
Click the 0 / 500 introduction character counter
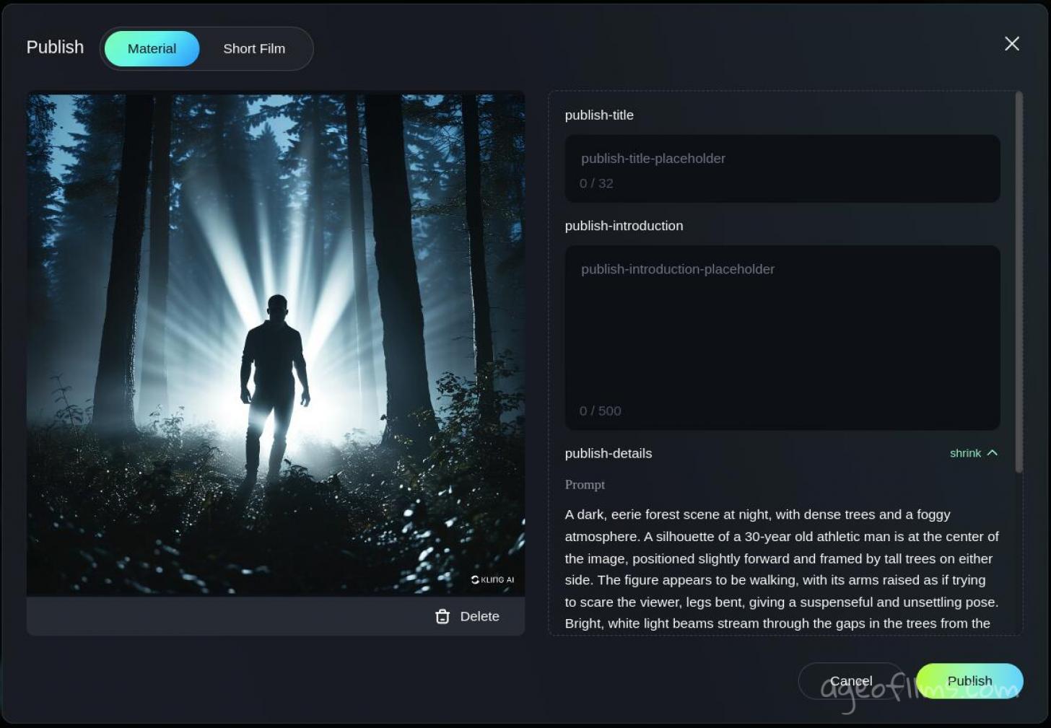click(600, 411)
